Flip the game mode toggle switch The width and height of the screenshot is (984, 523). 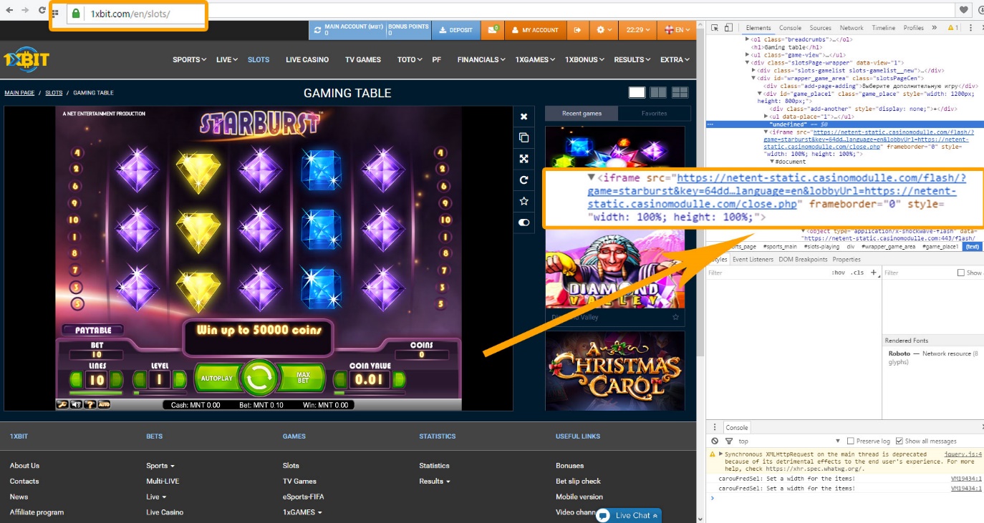point(524,223)
